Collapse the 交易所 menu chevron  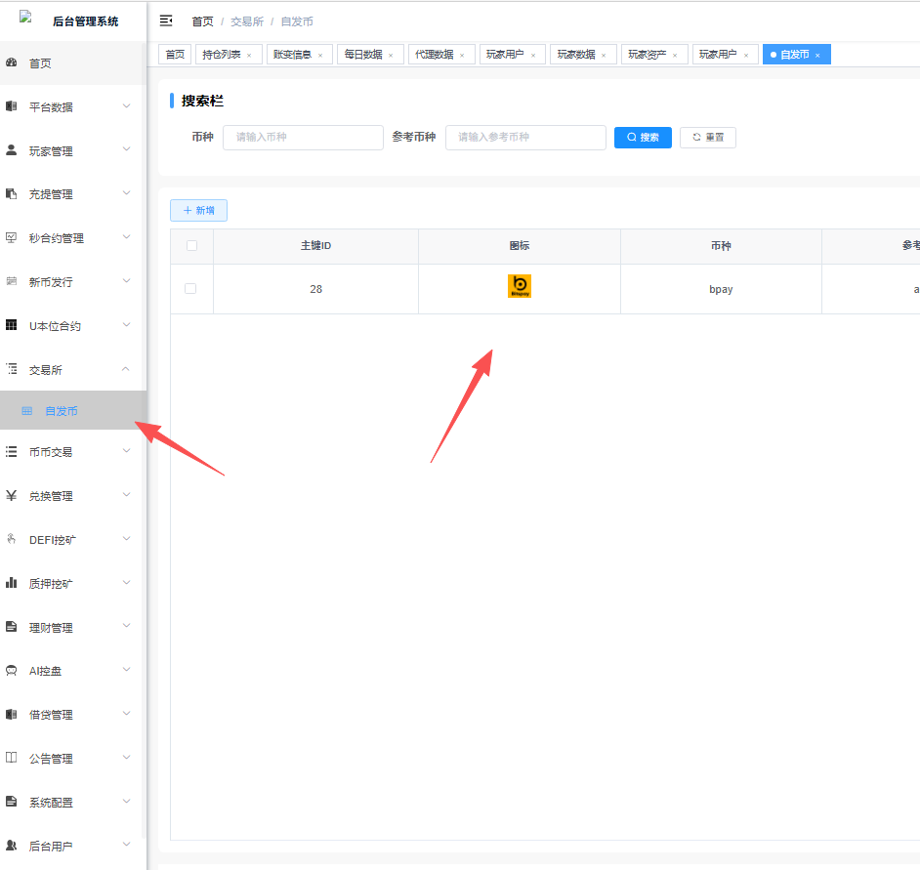(x=126, y=369)
